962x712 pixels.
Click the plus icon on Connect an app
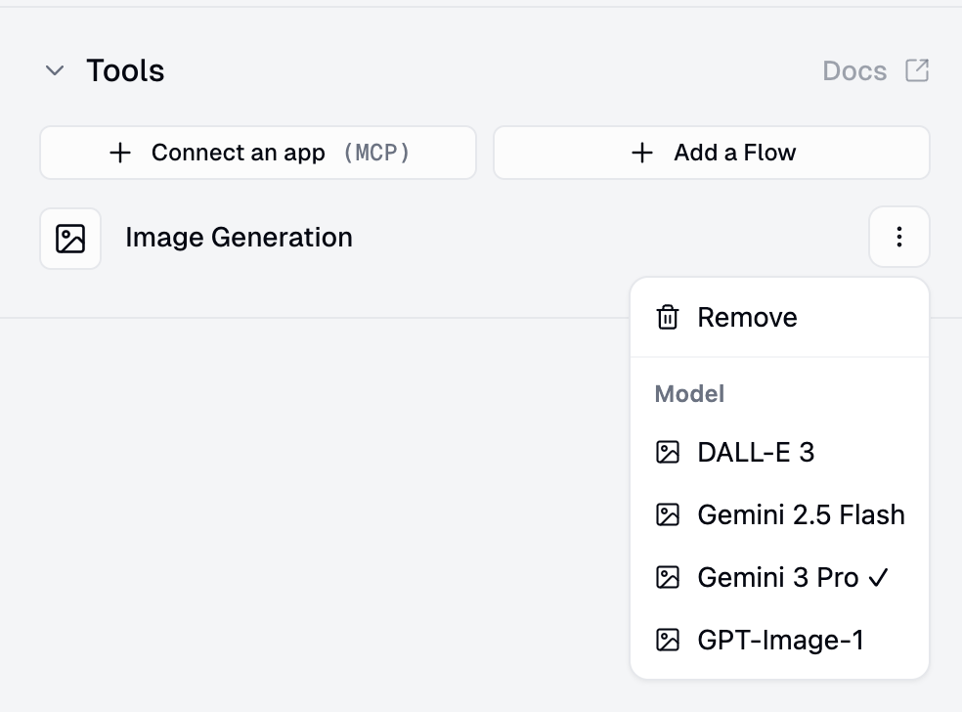(x=120, y=153)
